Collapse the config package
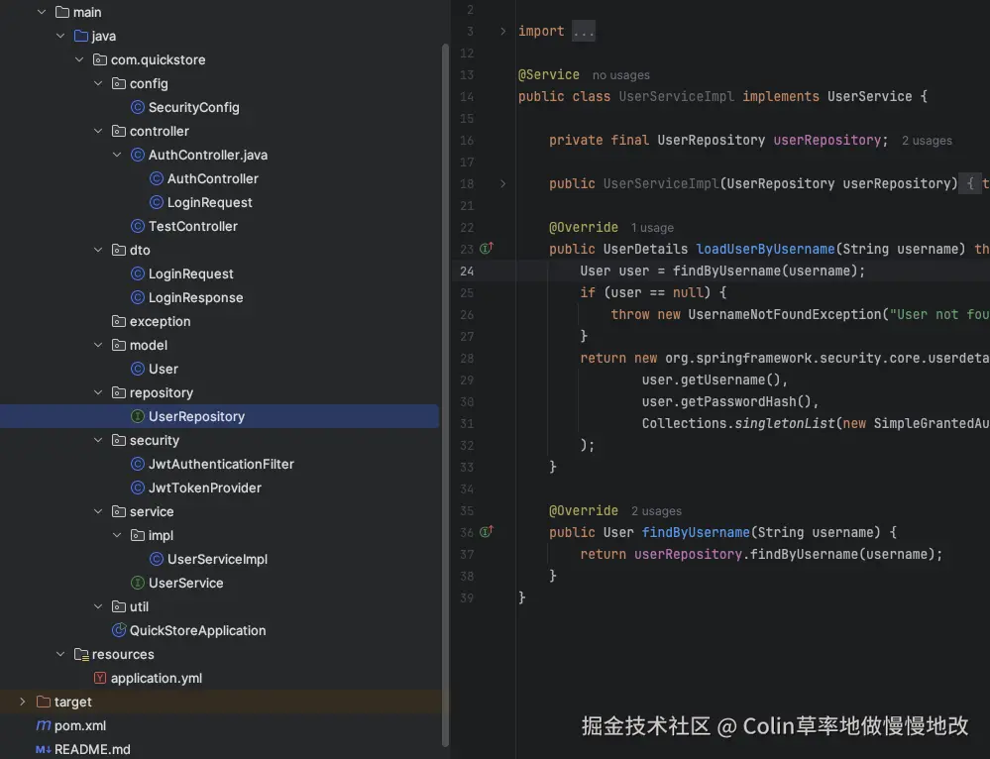990x759 pixels. [98, 83]
